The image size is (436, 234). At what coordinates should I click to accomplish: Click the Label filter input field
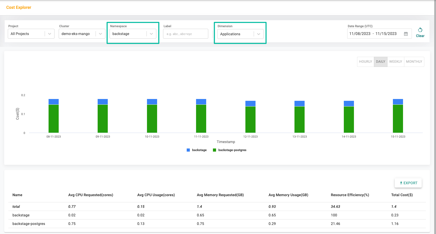(186, 34)
